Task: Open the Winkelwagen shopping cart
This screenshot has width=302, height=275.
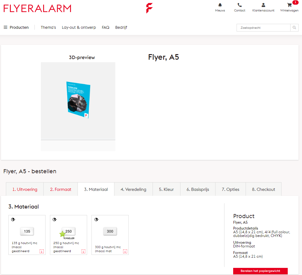Action: click(289, 5)
